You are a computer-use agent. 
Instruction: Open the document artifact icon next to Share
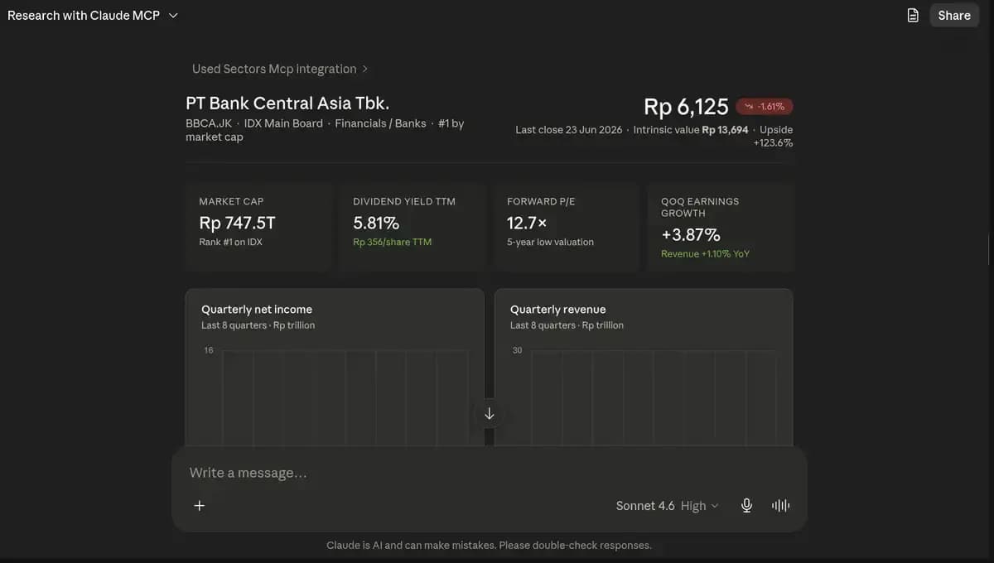(x=913, y=15)
